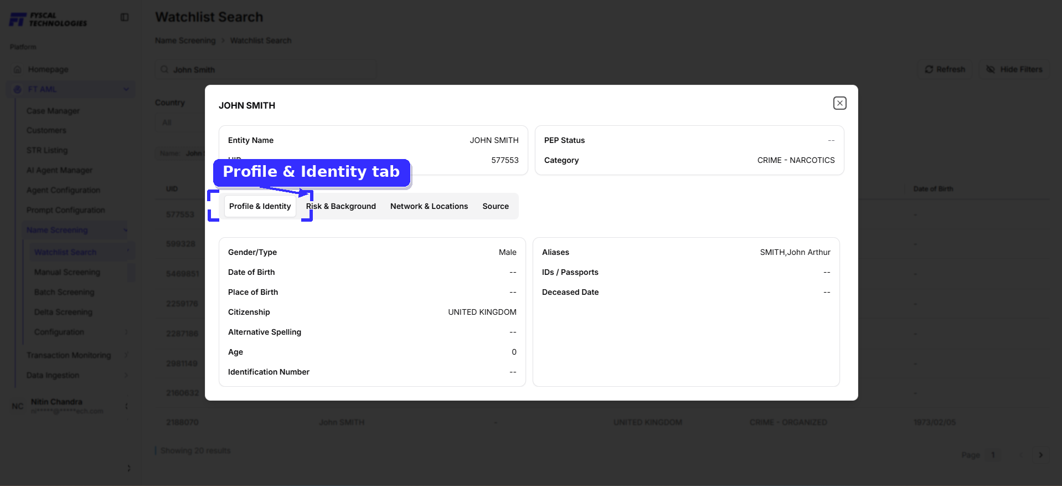Click the Refresh arrows icon
Viewport: 1062px width, 486px height.
click(x=929, y=69)
